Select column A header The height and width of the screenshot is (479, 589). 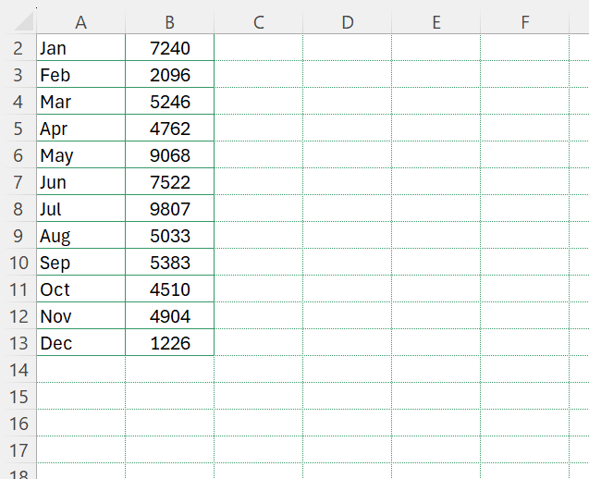click(81, 22)
